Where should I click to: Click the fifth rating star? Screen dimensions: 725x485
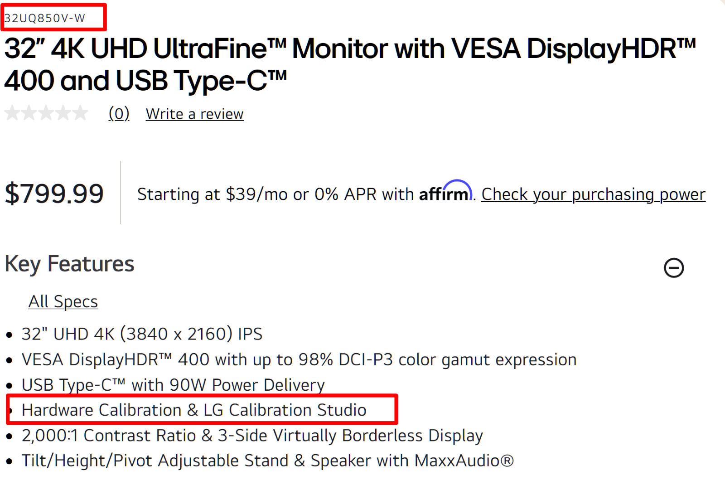80,112
